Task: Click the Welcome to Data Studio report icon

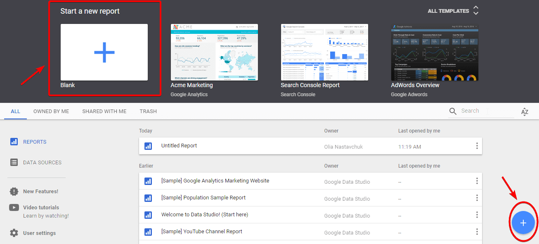Action: click(x=148, y=215)
